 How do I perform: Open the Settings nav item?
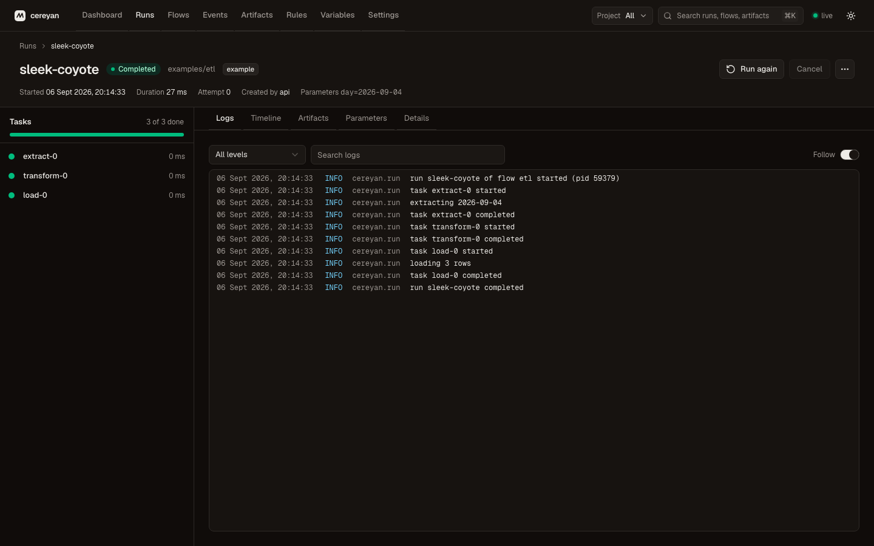384,15
